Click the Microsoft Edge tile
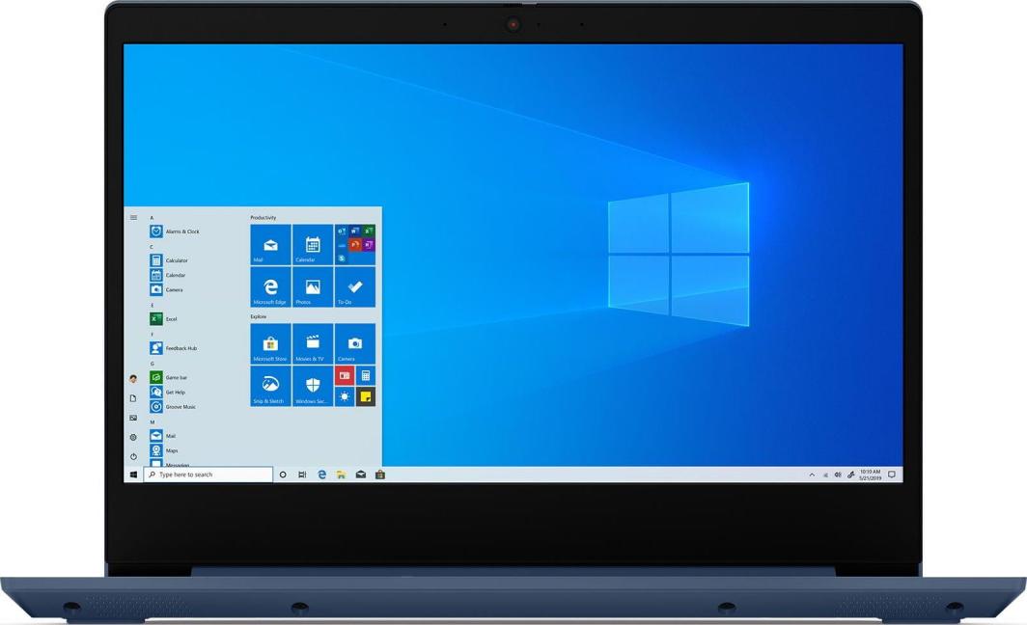 click(270, 286)
